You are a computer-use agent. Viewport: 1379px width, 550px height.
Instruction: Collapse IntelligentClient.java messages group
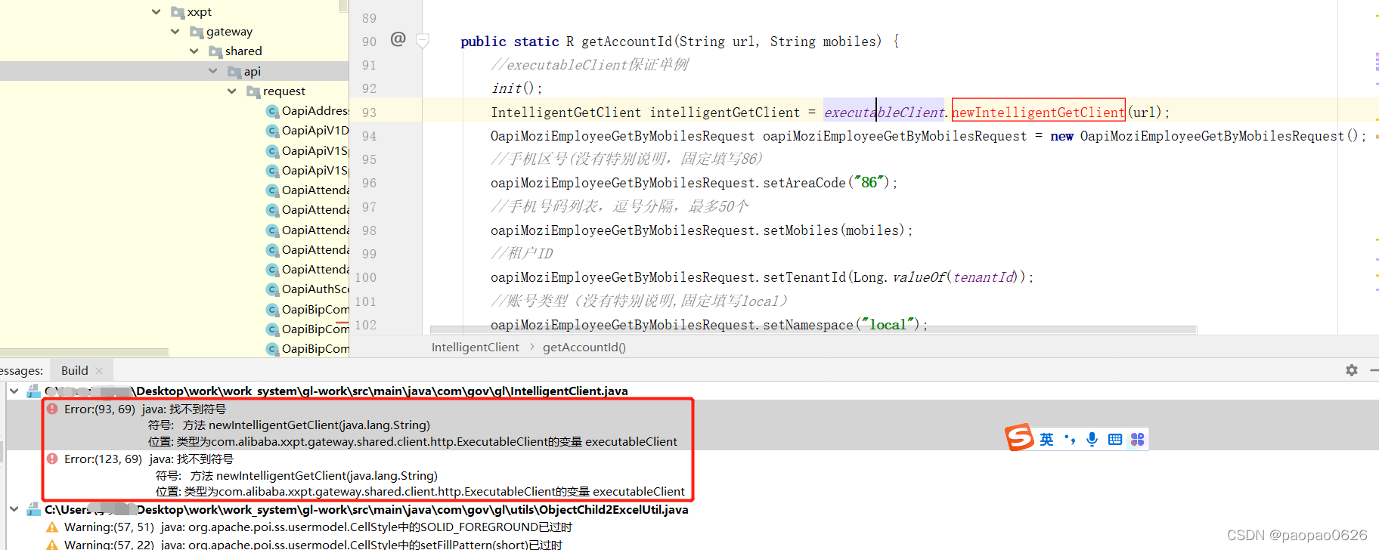click(x=14, y=391)
